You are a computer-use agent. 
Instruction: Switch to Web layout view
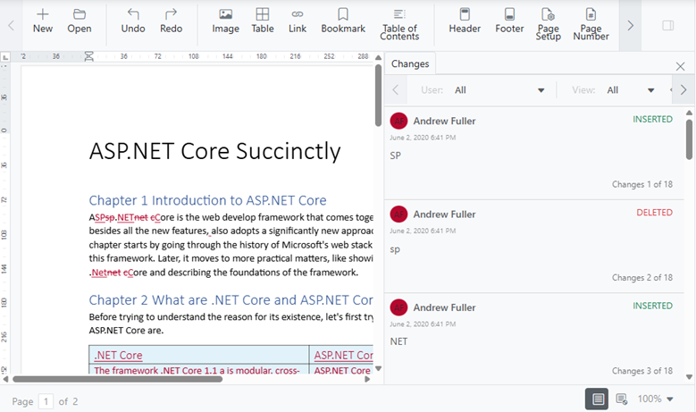(x=622, y=399)
